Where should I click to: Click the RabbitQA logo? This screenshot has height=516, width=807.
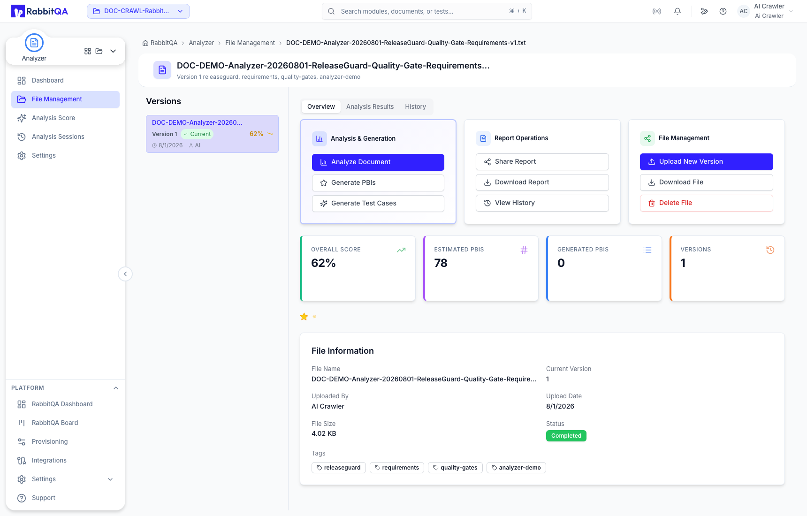[39, 11]
